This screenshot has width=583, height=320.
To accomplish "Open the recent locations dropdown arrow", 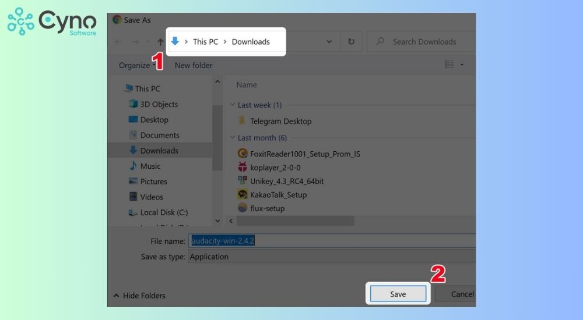I will click(148, 42).
